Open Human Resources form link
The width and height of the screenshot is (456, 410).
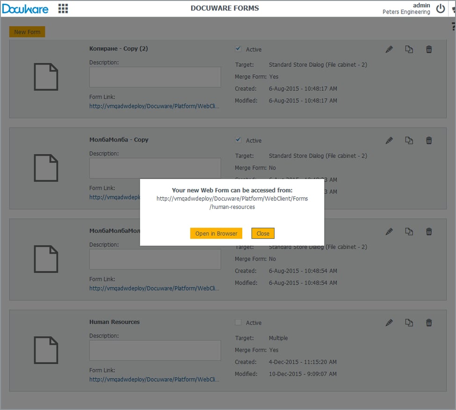point(154,380)
